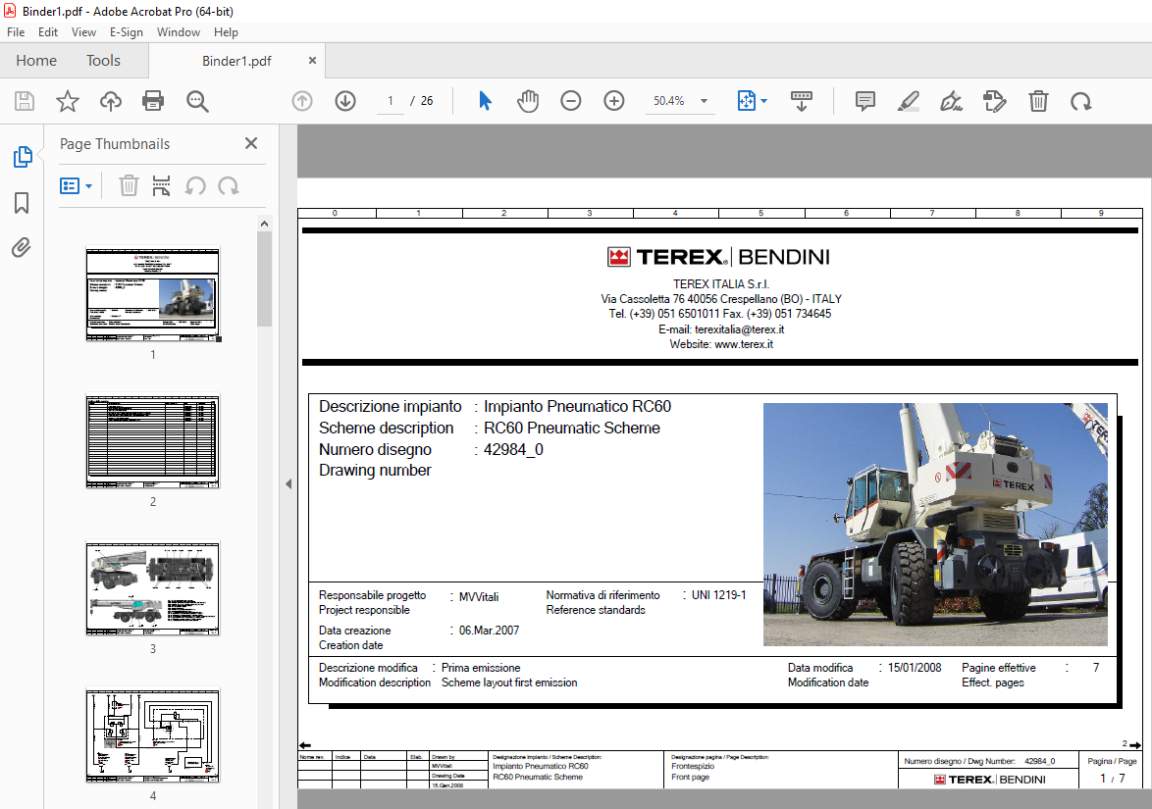The image size is (1152, 809).
Task: Click the upload to cloud icon
Action: 110,101
